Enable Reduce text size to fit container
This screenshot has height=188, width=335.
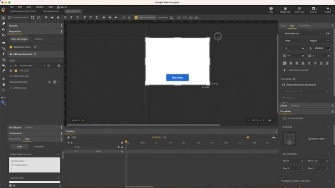[x=284, y=85]
